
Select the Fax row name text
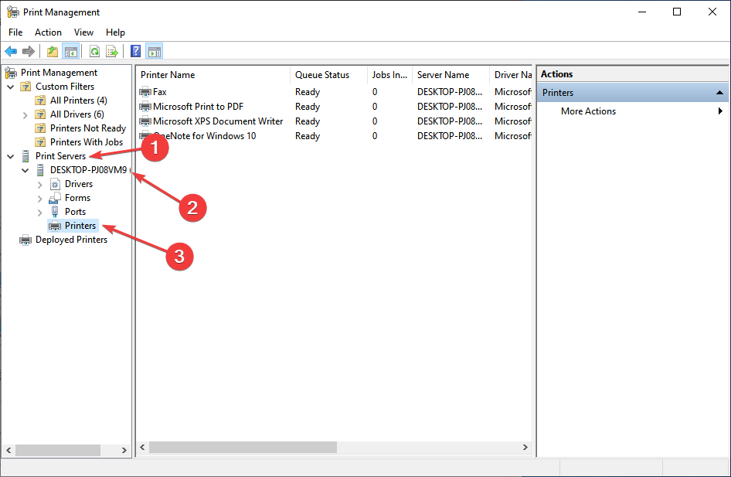pos(159,92)
